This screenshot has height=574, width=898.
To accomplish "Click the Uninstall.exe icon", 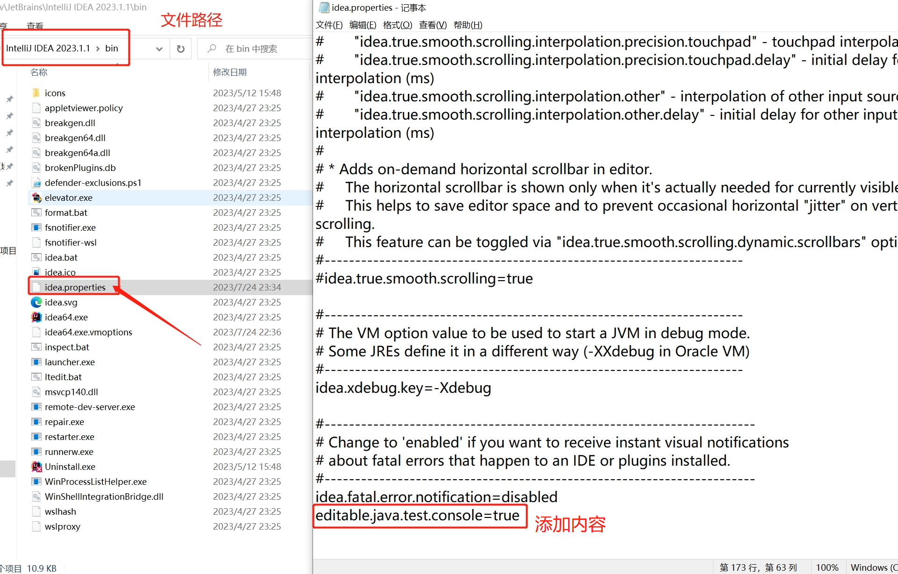I will click(36, 467).
